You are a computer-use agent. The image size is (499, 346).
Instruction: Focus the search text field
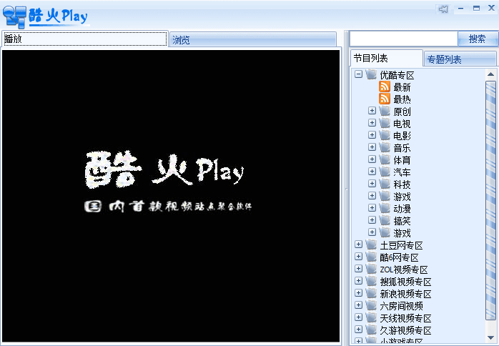coord(403,39)
